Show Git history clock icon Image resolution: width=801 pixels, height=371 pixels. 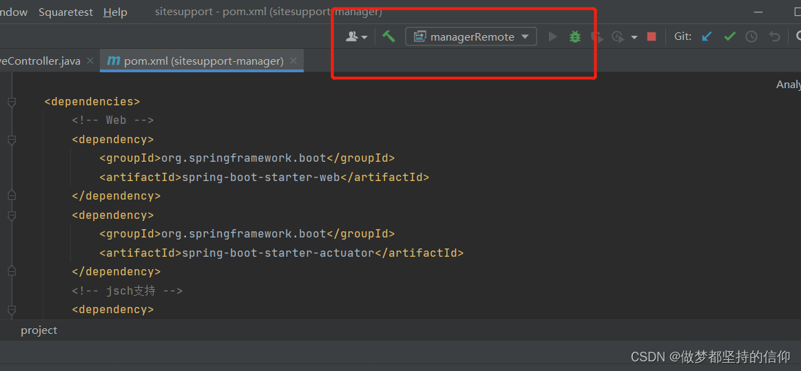tap(751, 36)
